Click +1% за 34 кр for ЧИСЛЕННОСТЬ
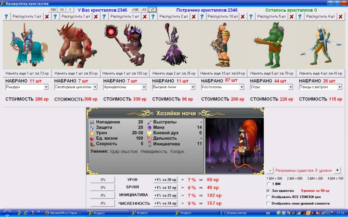348x217 pixels. point(165,203)
